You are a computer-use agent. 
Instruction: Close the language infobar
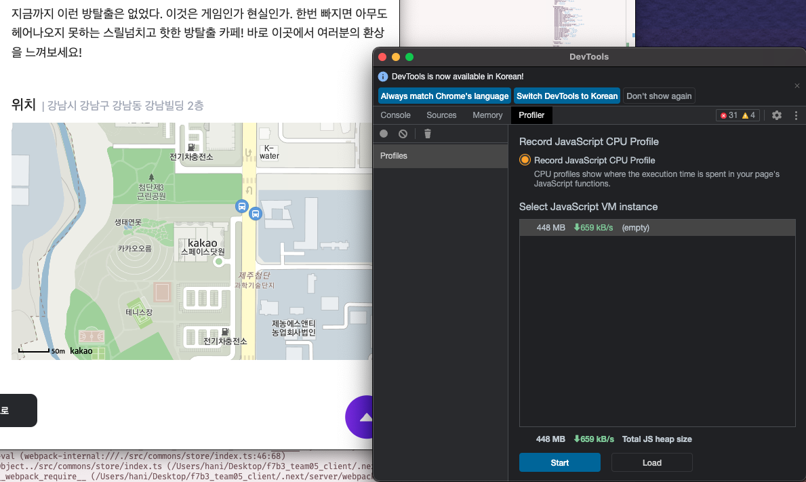pyautogui.click(x=797, y=86)
